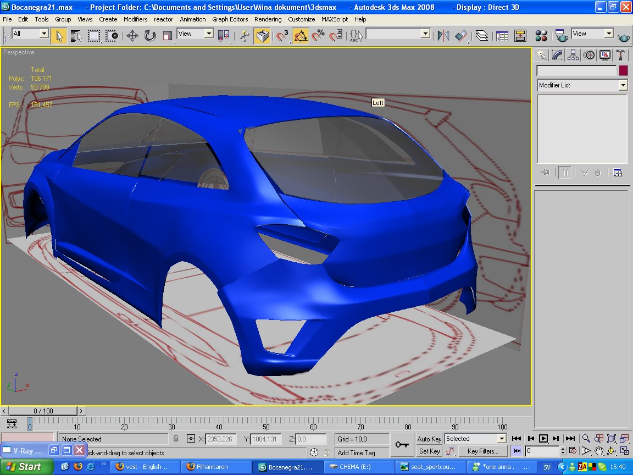Switch to the Motion command panel tab
Screen dimensions: 633x475
[x=589, y=55]
